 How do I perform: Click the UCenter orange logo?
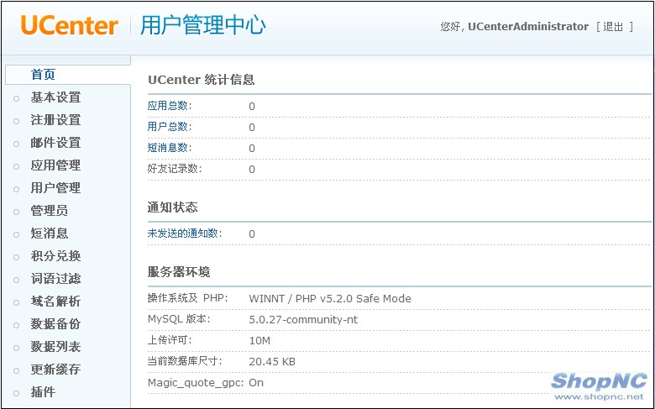(x=69, y=25)
